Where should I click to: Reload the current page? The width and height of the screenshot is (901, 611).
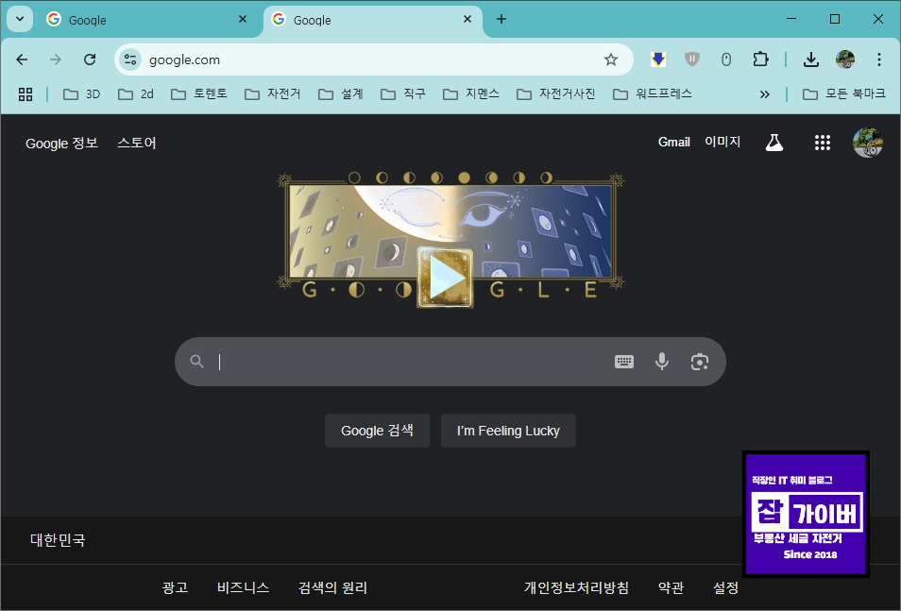pyautogui.click(x=90, y=59)
